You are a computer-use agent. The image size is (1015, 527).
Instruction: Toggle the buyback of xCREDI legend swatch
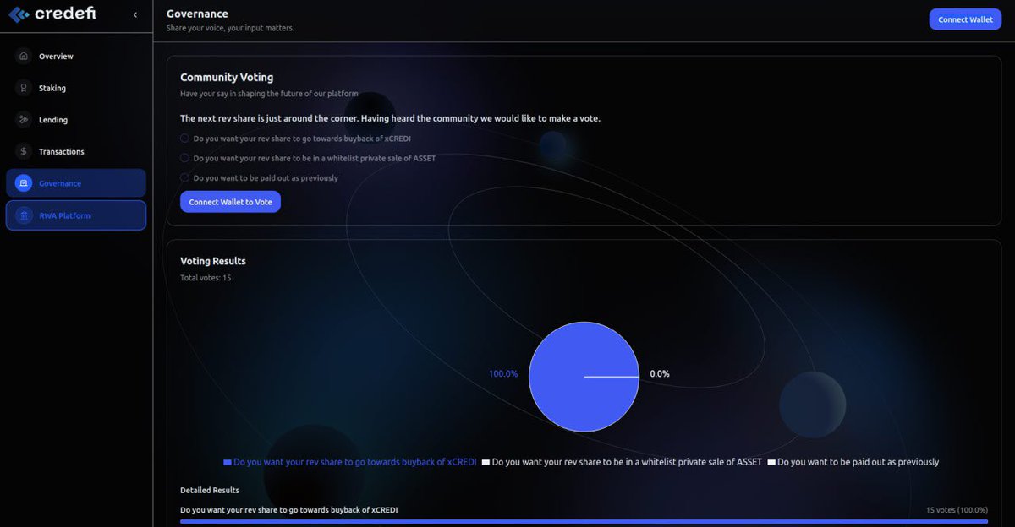click(x=228, y=463)
